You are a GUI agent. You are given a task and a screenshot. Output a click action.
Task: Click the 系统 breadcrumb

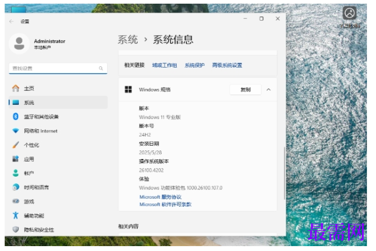point(128,40)
